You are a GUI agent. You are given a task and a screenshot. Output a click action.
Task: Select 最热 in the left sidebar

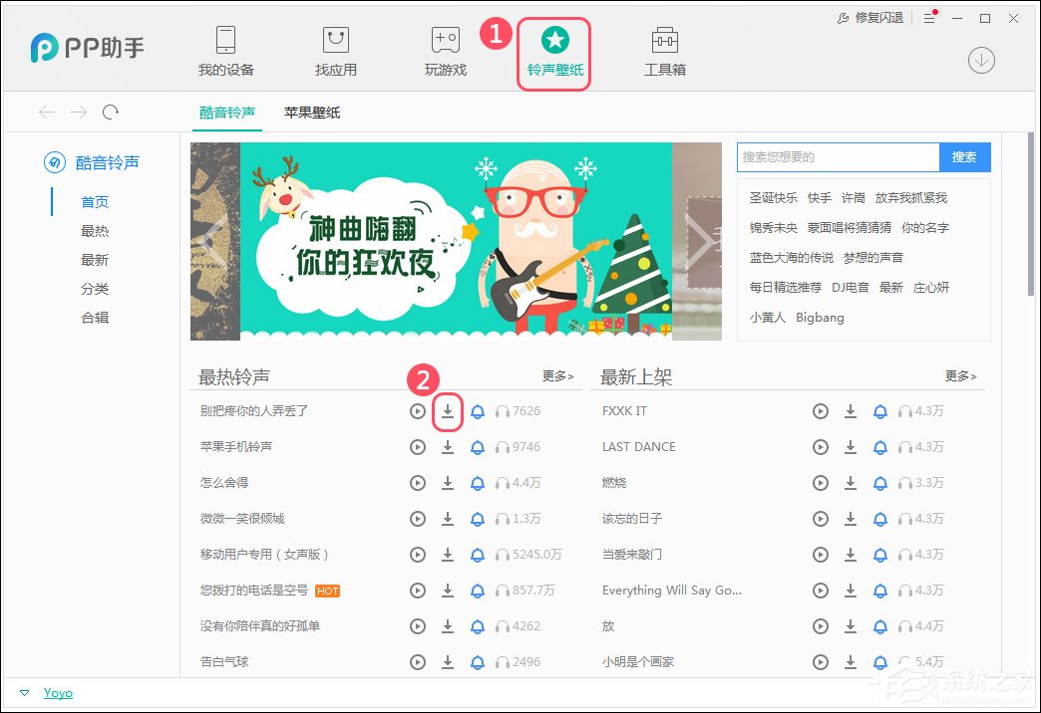95,230
